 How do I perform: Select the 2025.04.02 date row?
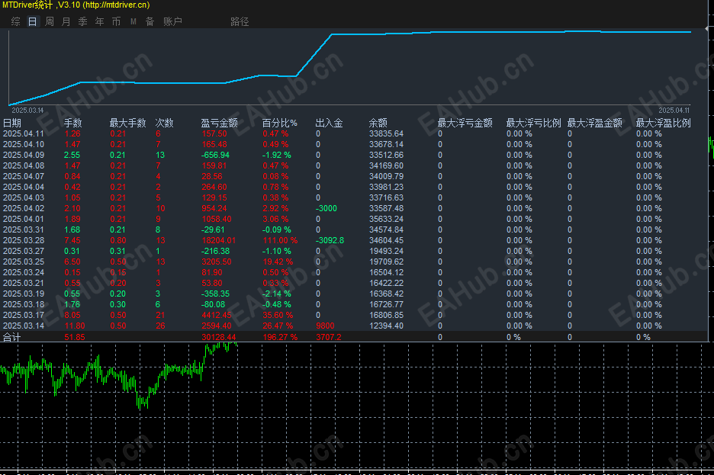(23, 208)
